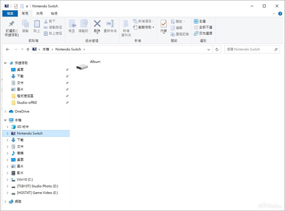Click the This PC breadcrumb segment
The image size is (285, 211).
[x=46, y=49]
